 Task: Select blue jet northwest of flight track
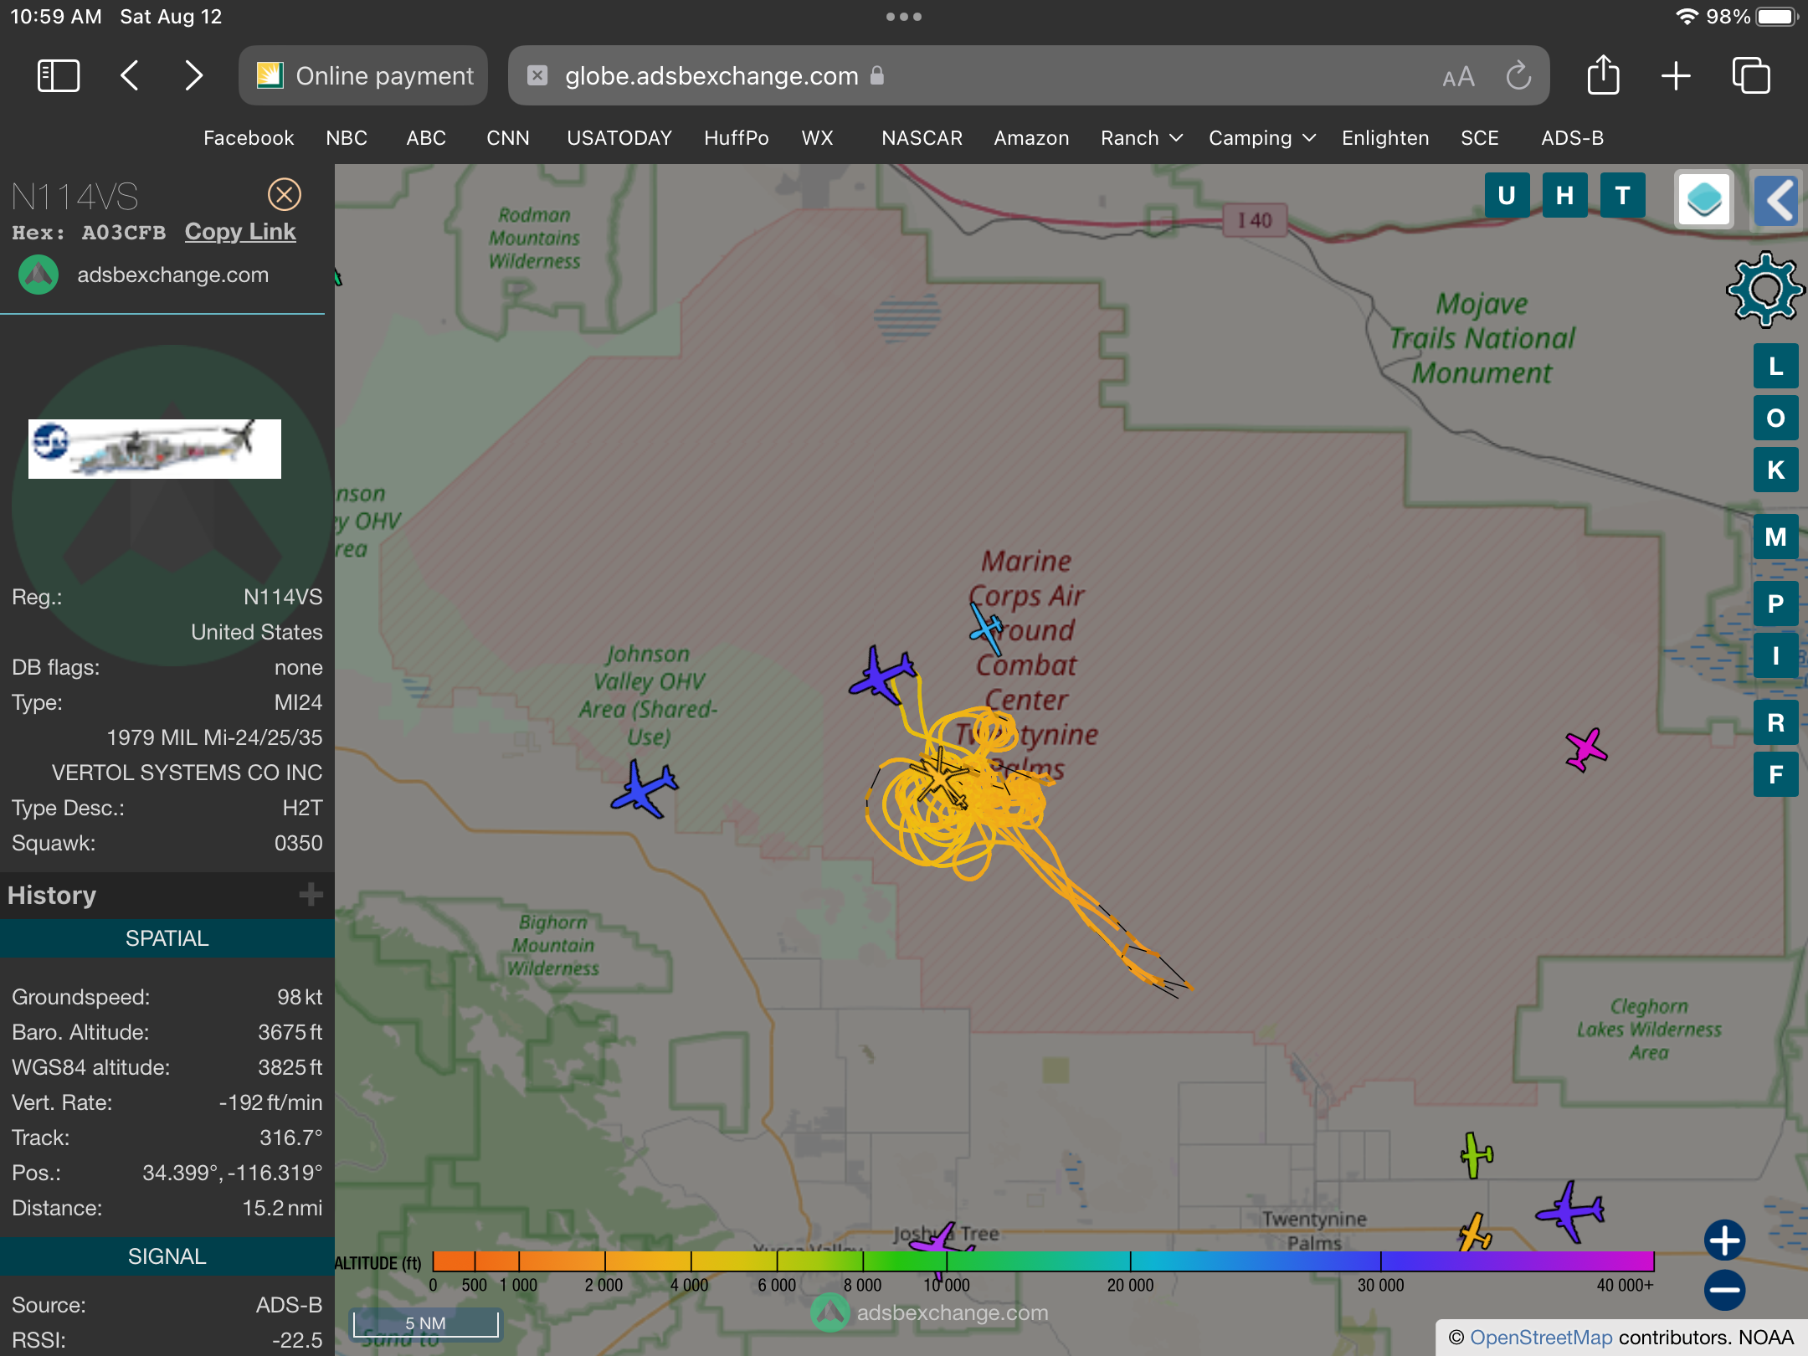(x=882, y=675)
